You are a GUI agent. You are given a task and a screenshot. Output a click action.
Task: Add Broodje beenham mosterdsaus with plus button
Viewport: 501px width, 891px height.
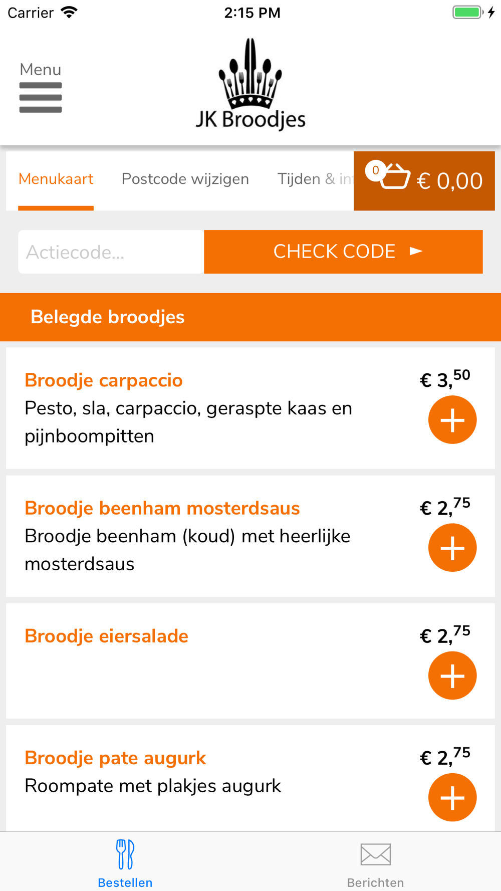452,548
